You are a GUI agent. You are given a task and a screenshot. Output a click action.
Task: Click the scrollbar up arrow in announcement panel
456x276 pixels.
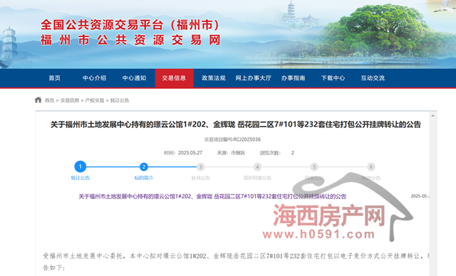[432, 115]
